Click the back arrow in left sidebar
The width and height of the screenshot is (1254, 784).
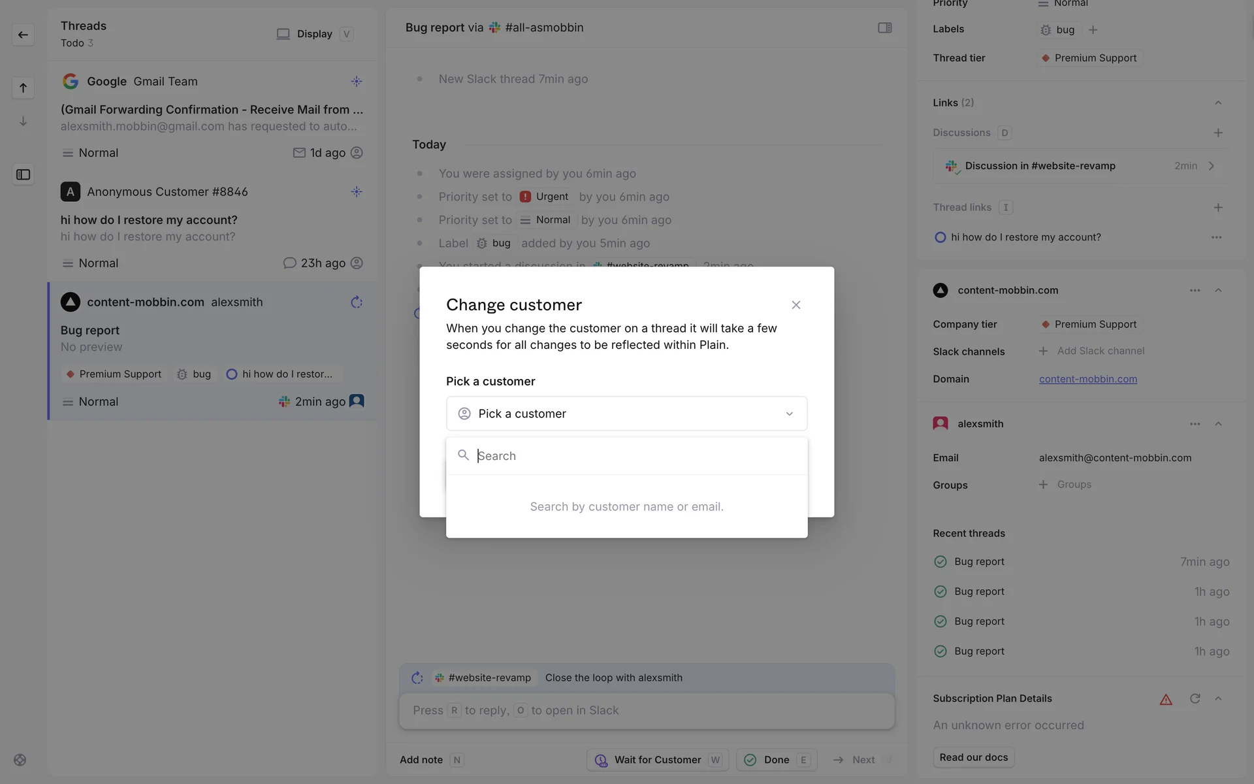23,35
